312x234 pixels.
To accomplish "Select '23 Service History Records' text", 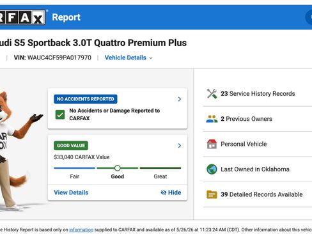I will coord(258,93).
